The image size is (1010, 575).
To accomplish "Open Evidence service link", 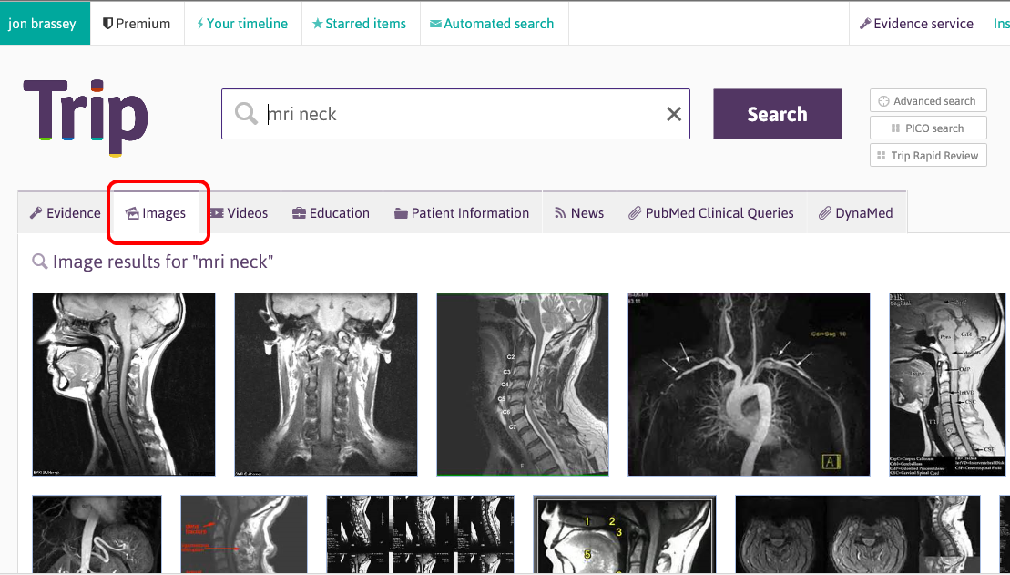I will pyautogui.click(x=916, y=24).
